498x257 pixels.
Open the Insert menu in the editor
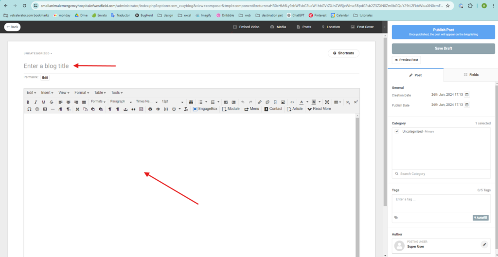pyautogui.click(x=48, y=92)
